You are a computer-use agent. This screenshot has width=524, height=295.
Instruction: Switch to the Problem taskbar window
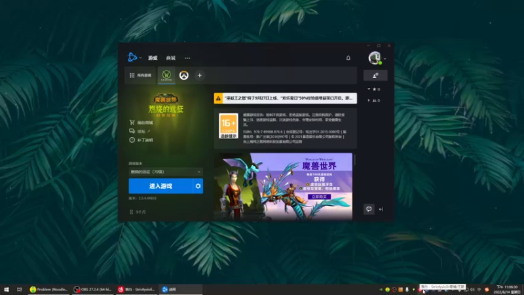[48, 289]
